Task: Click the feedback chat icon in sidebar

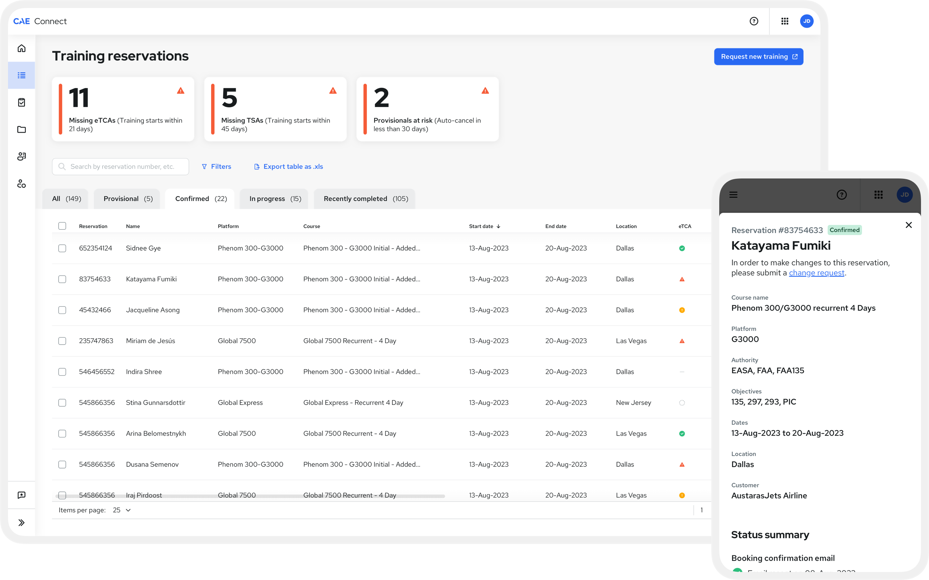Action: tap(22, 495)
